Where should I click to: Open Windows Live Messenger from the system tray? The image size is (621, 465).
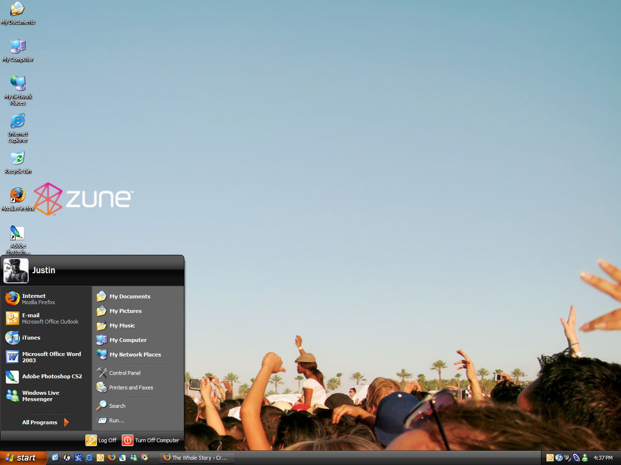pyautogui.click(x=585, y=458)
